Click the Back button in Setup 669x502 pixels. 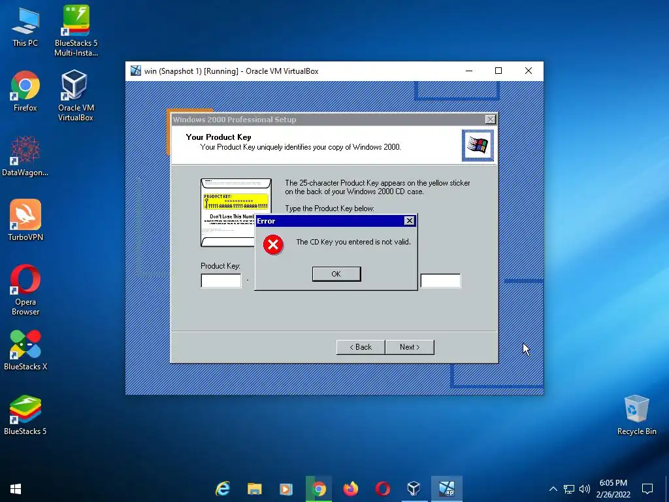pos(361,347)
